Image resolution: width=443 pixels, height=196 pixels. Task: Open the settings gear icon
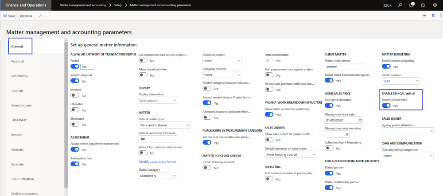[435, 5]
